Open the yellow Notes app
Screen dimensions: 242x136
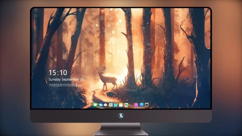click(x=121, y=105)
